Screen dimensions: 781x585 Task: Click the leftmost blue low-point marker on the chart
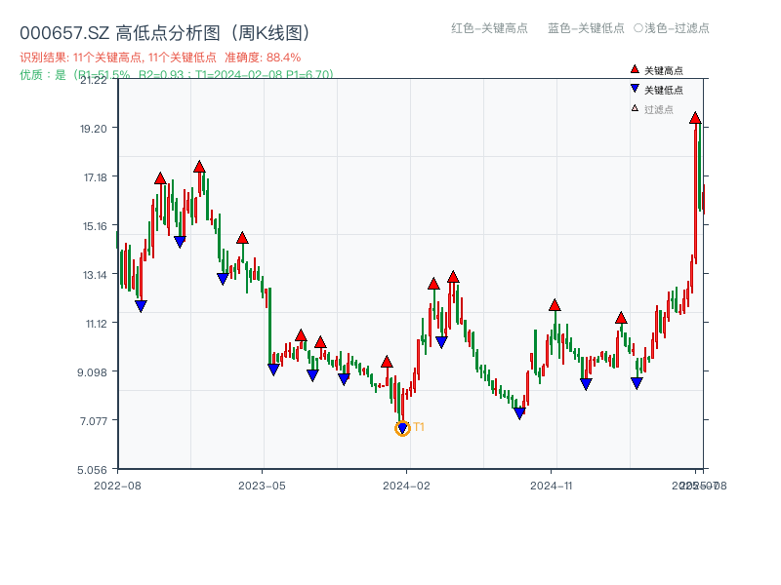(x=141, y=306)
